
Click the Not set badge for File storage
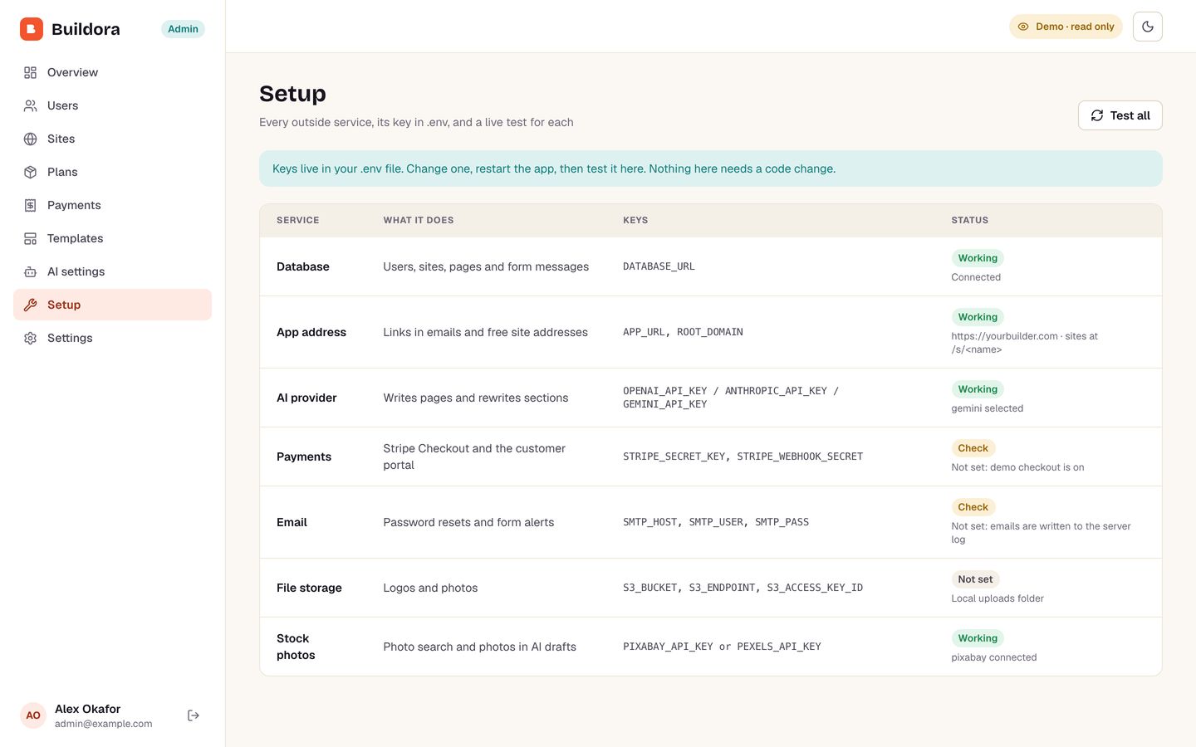pos(975,579)
